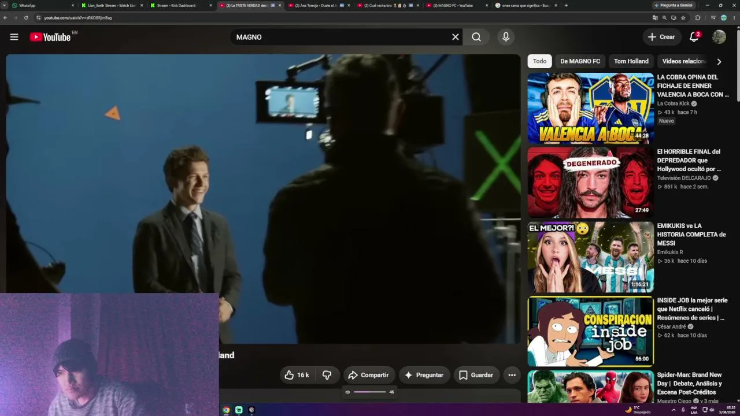Switch to Kick Dashboard tab
Screen dimensions: 740x416
coord(181,5)
